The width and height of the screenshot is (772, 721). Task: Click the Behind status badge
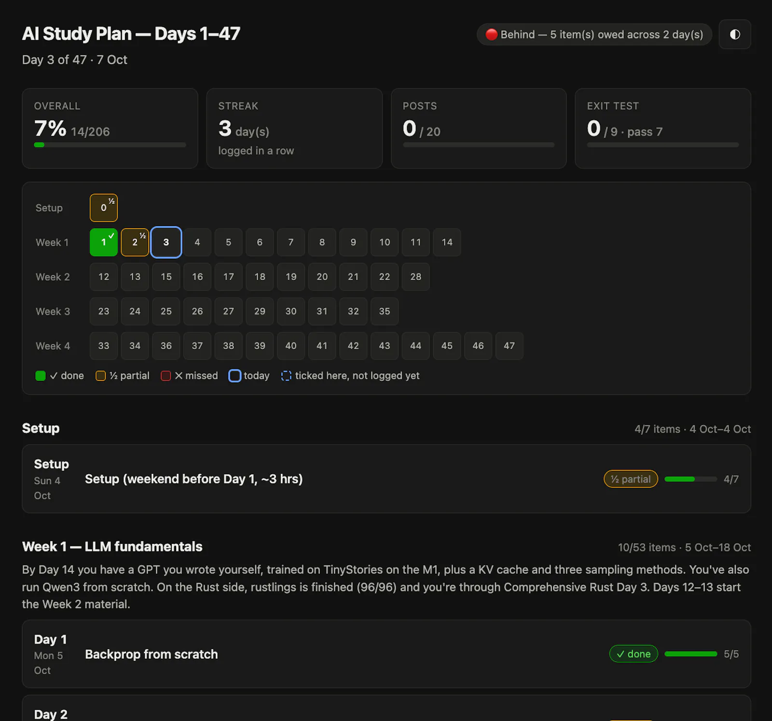(x=594, y=35)
